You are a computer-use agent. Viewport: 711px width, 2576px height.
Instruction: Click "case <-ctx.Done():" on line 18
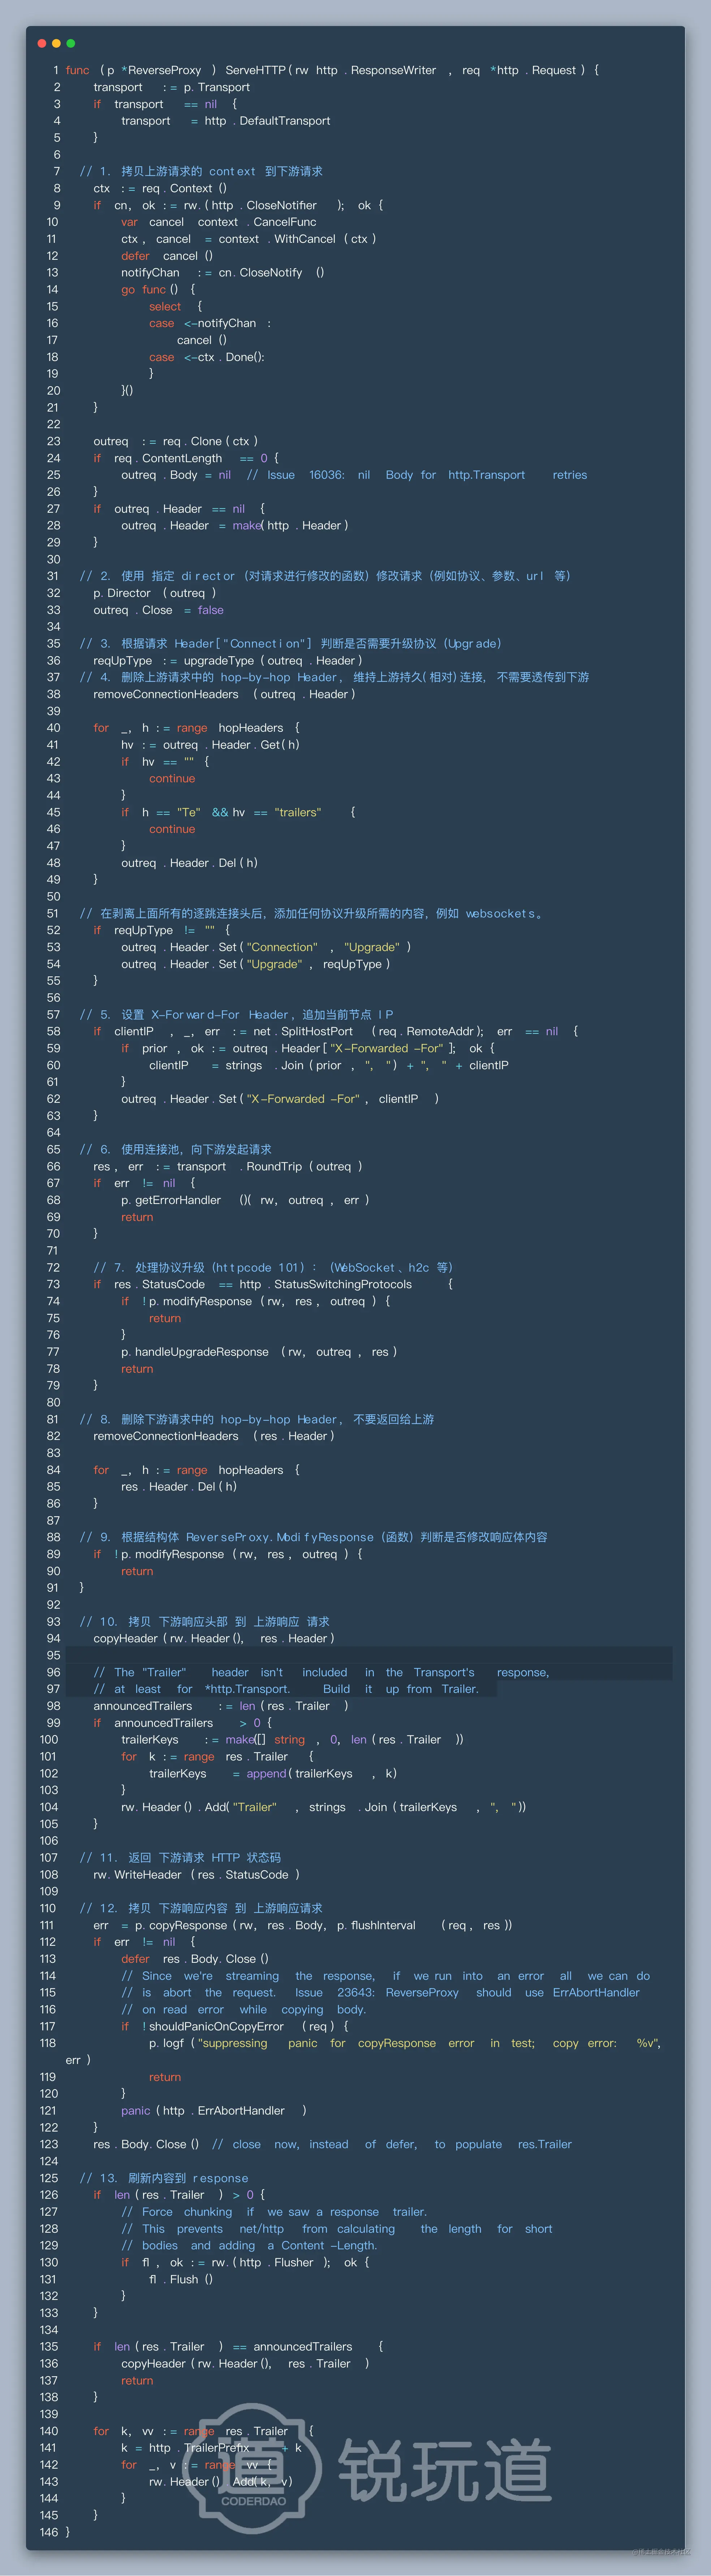click(x=207, y=357)
